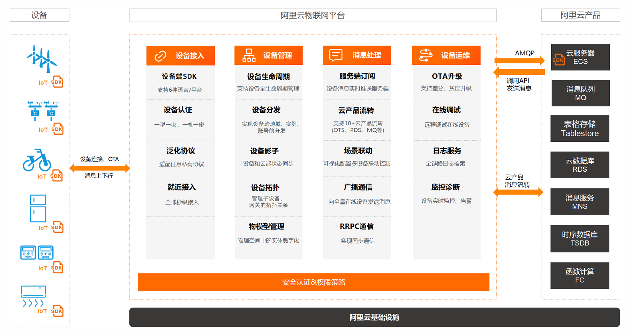
Task: Click the RRPC通信 feature
Action: point(357,226)
